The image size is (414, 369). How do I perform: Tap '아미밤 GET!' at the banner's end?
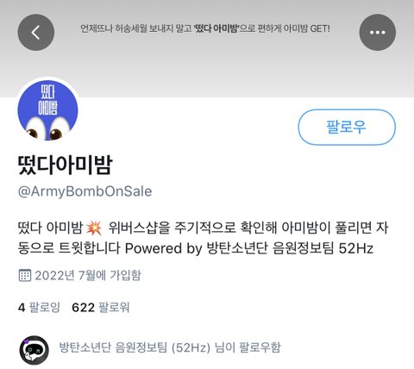[x=306, y=28]
